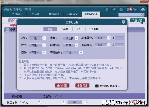
Task: Open the shopping cart icon
Action: point(135,10)
